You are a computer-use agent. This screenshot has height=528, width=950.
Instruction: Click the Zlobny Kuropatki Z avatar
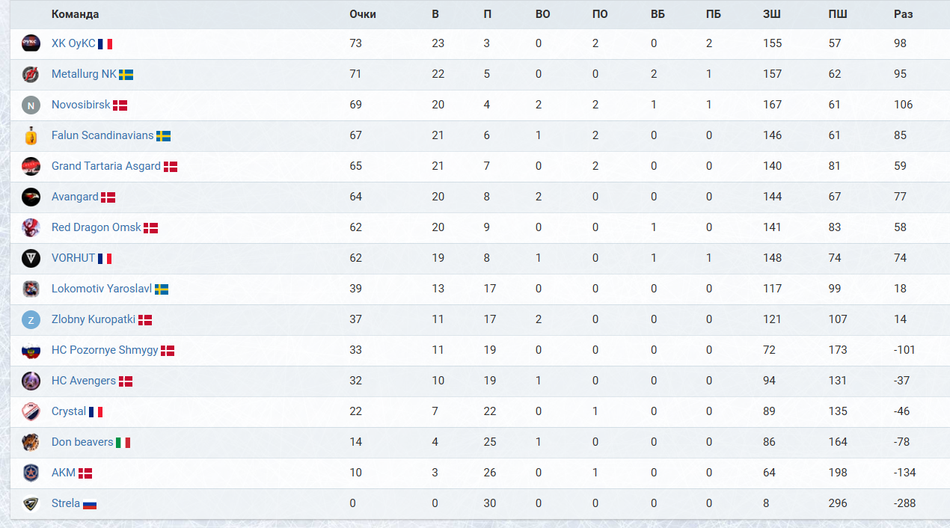point(31,319)
